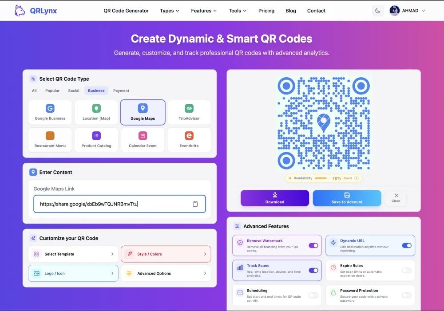This screenshot has width=444, height=311.
Task: Select the TripAdvisor type icon
Action: click(x=189, y=108)
